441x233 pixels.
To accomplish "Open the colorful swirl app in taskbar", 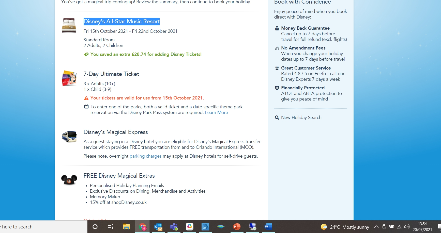I will (x=190, y=227).
